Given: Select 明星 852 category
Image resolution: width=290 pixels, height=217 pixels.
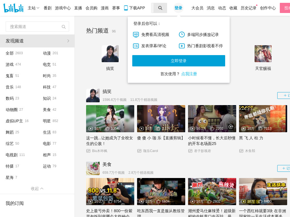Looking at the screenshot, I should [50, 121].
